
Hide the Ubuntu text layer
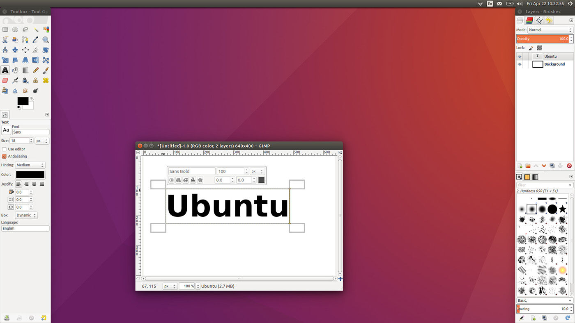tap(520, 57)
